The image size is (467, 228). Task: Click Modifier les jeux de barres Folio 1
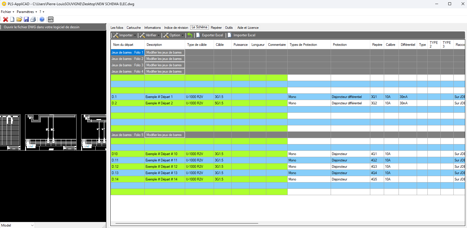[x=165, y=52]
